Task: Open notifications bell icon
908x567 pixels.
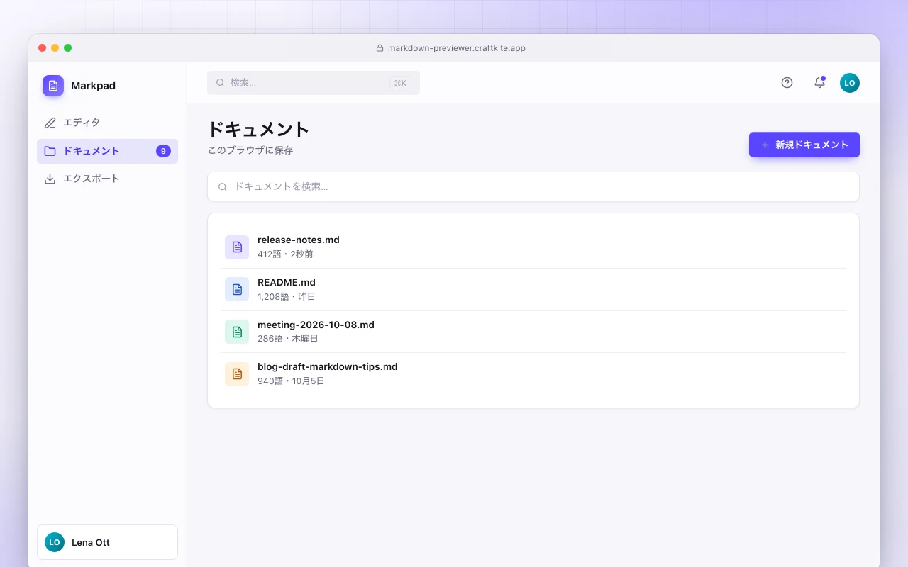Action: 819,83
